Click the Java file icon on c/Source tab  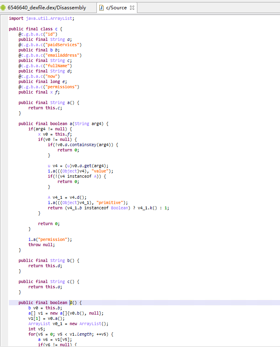tap(101, 8)
